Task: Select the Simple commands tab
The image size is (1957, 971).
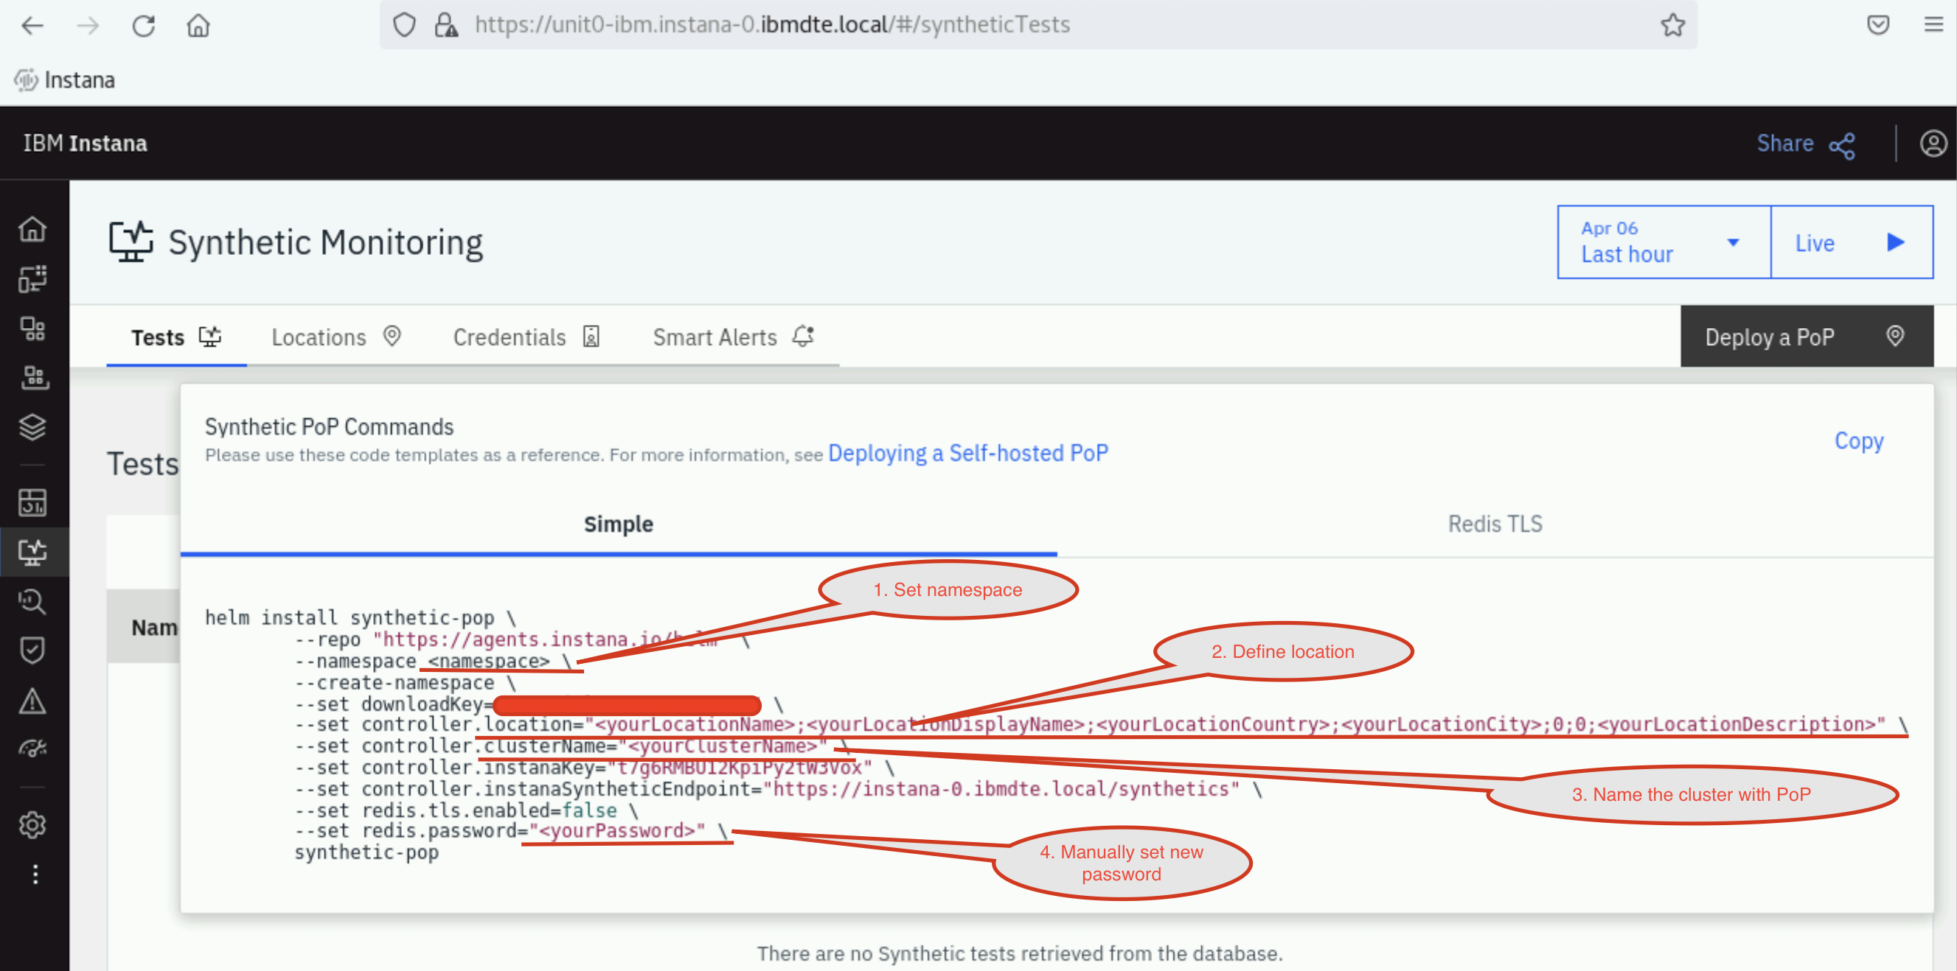Action: (x=619, y=523)
